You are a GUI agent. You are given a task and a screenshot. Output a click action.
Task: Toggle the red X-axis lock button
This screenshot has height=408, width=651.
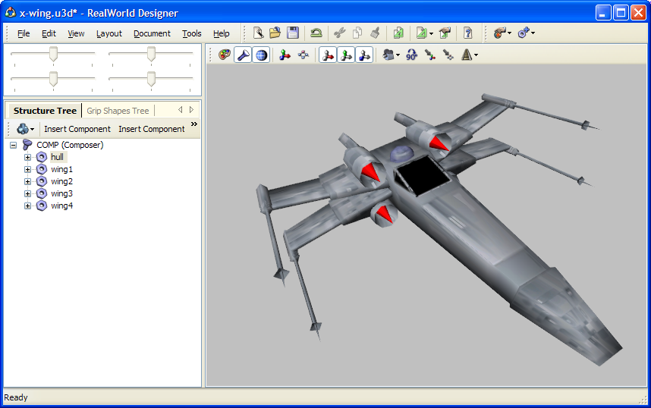(328, 55)
